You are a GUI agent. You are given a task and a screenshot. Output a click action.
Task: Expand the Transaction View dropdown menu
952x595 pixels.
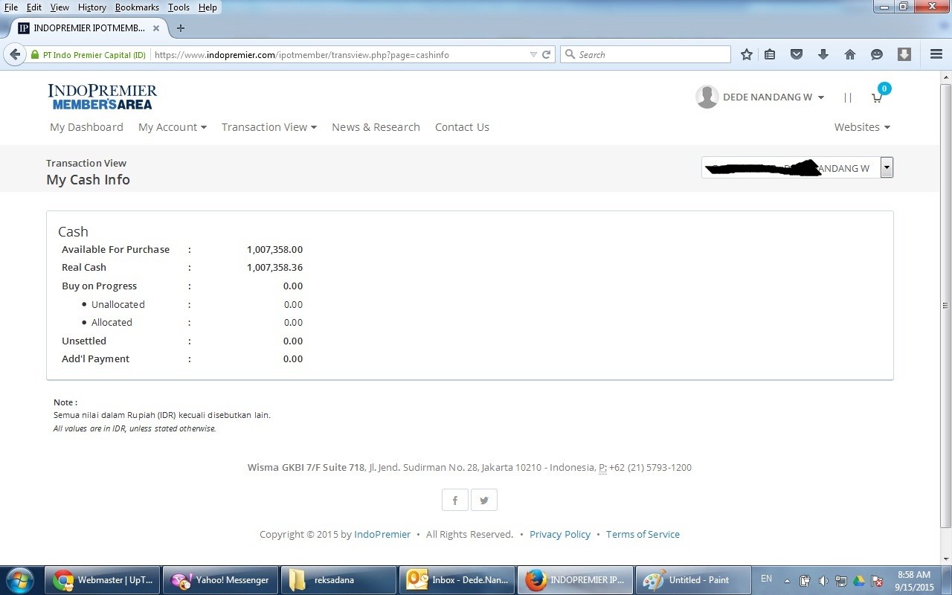click(x=269, y=127)
